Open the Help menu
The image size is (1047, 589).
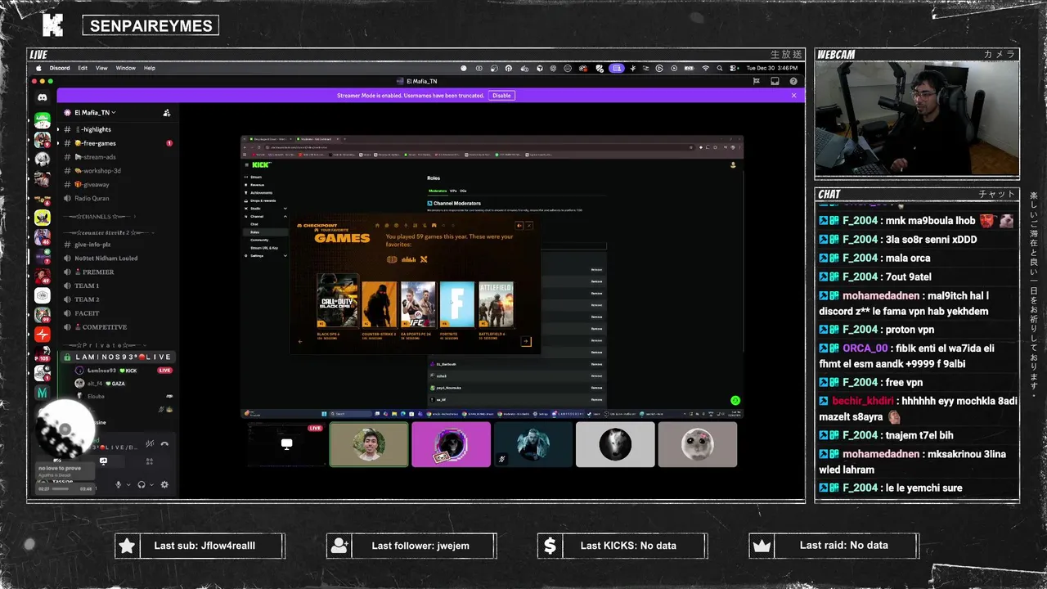(150, 68)
